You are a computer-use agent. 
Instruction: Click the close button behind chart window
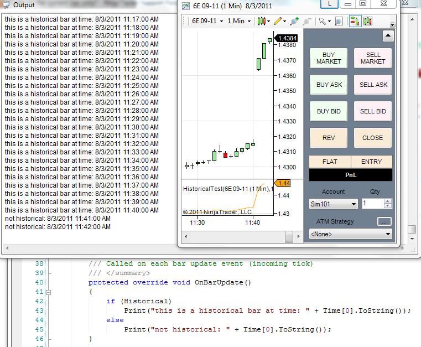(x=406, y=3)
